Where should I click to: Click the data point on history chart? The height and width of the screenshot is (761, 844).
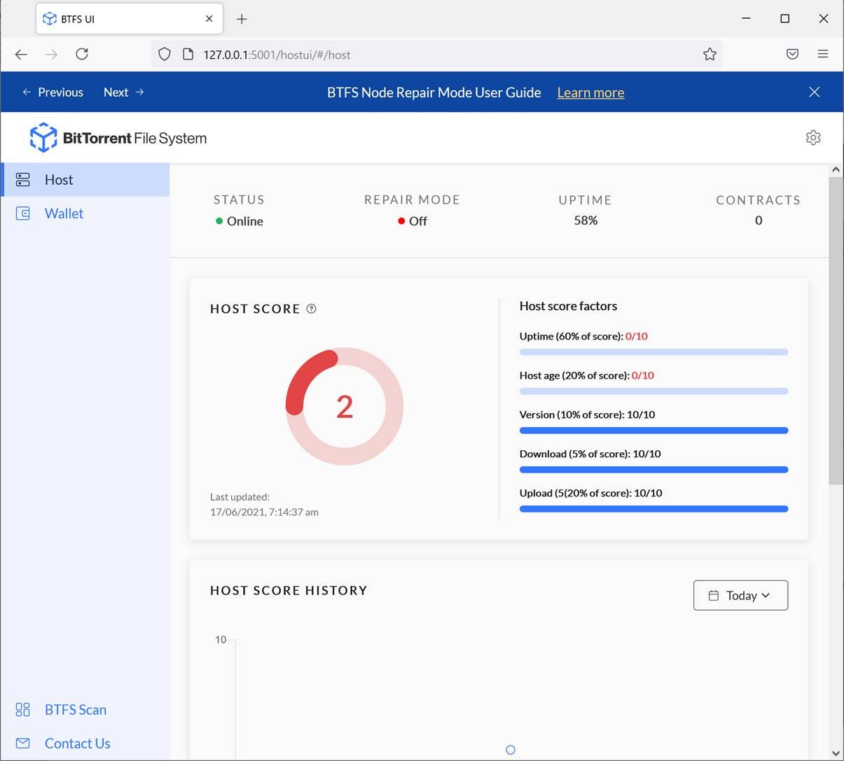[x=511, y=750]
